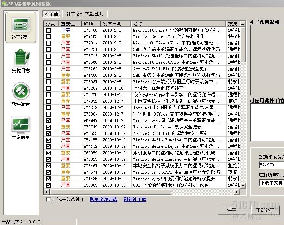Click the 中等 severity label
Viewport: 284px width, 225px height.
[65, 30]
